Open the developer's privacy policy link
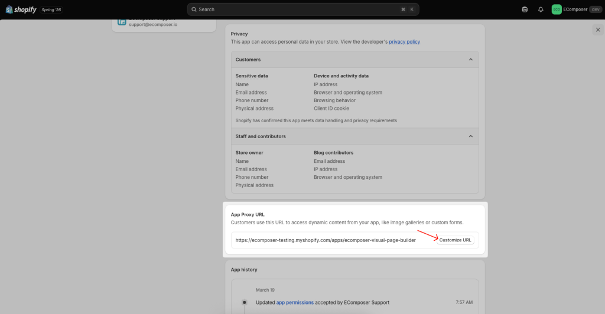The width and height of the screenshot is (605, 314). click(x=404, y=41)
